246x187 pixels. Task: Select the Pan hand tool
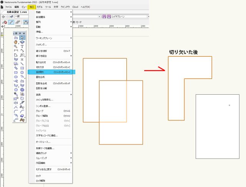click(16, 42)
